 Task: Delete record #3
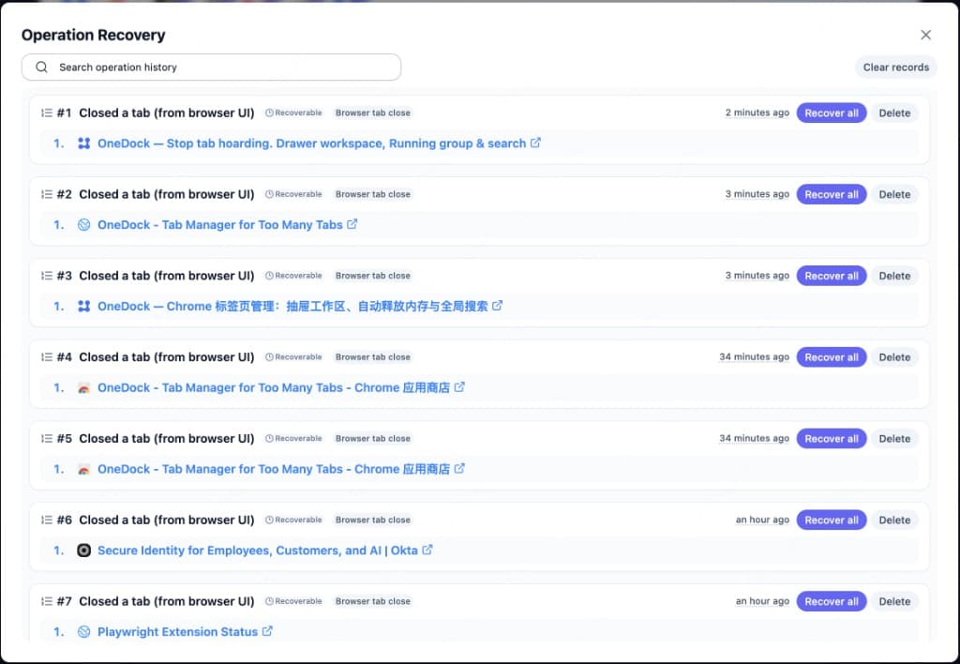click(x=894, y=276)
